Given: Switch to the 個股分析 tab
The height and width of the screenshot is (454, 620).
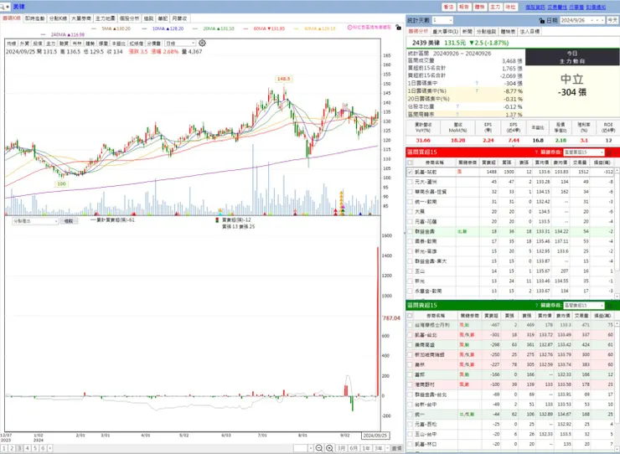Looking at the screenshot, I should click(130, 18).
